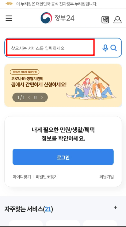Click the blue 로그인 button
The image size is (126, 227).
click(x=63, y=157)
